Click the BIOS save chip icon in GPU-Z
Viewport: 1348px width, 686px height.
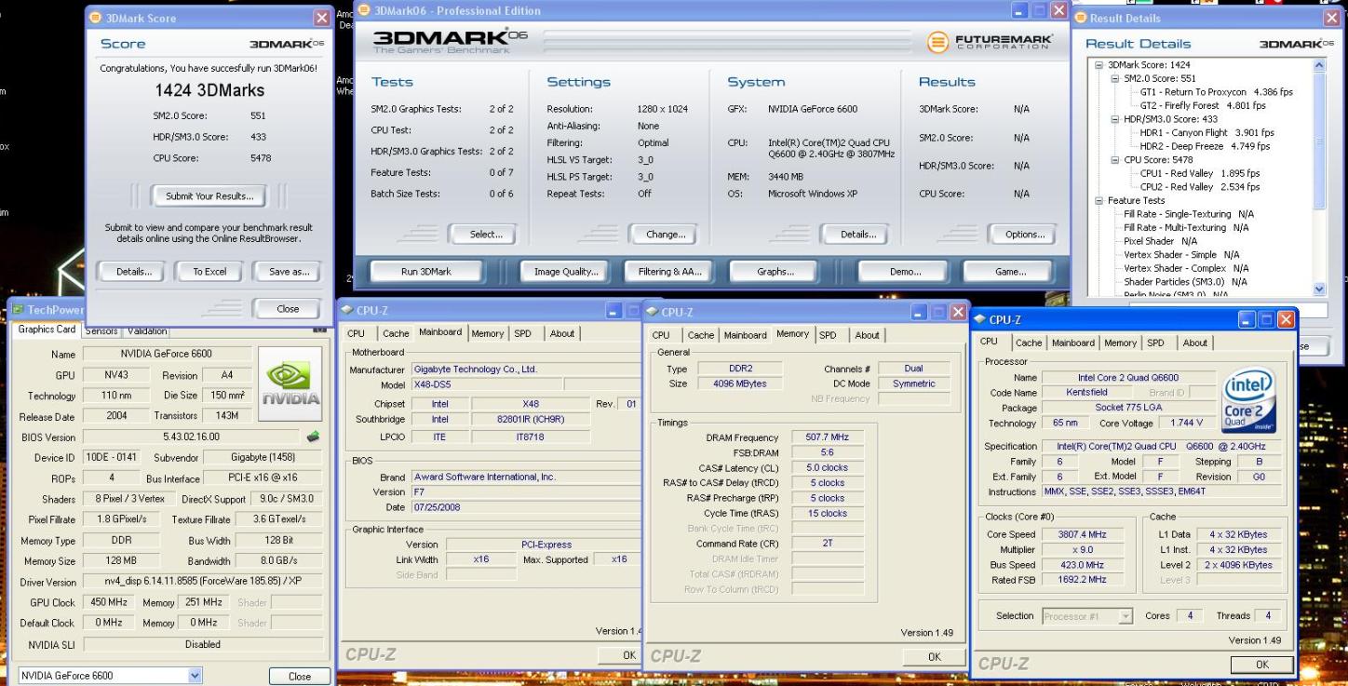pos(313,437)
